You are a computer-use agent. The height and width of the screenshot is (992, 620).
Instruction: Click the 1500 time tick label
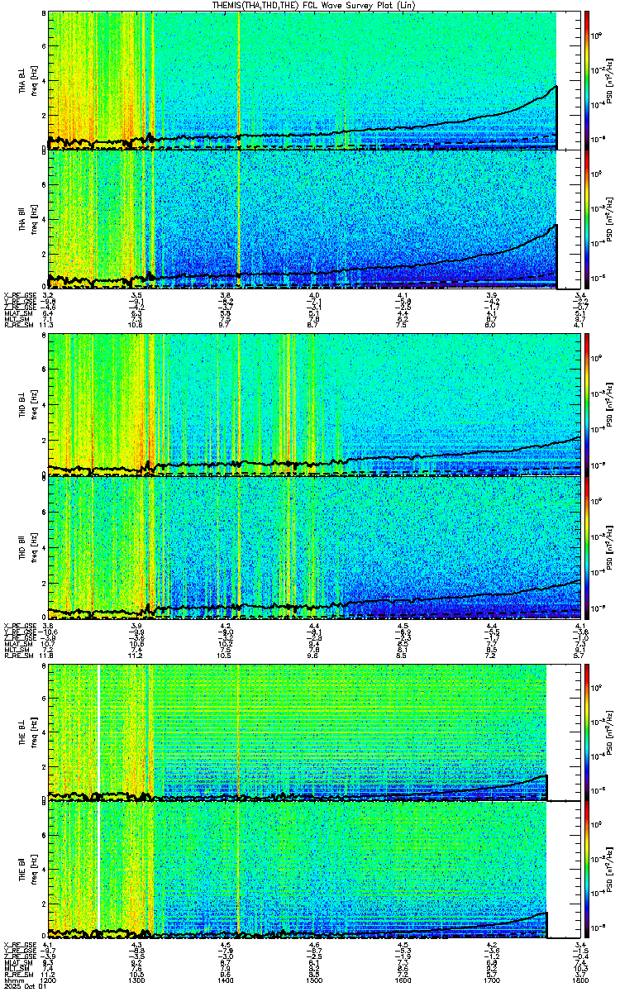tap(315, 980)
